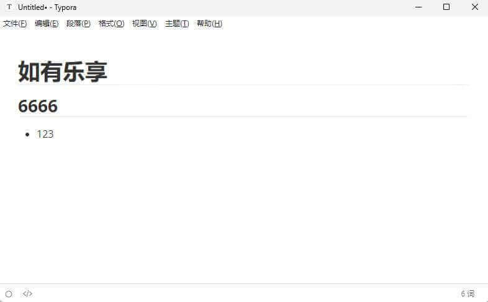Minimize the Typora window

click(x=418, y=7)
